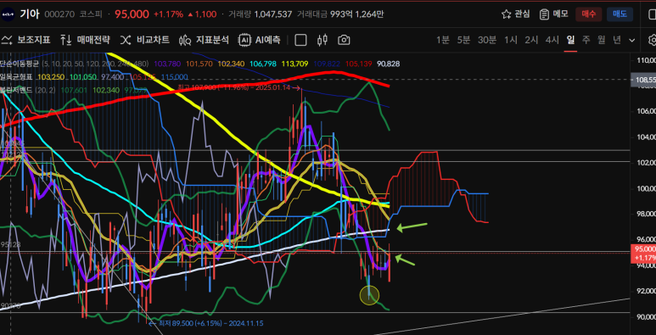Select the candlestick chart type icon
This screenshot has height=335, width=656.
(322, 40)
